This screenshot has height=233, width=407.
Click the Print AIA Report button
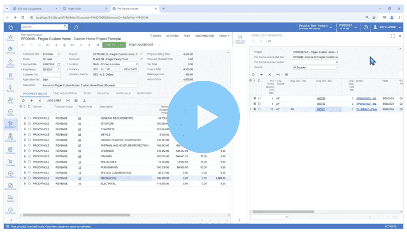pos(141,45)
